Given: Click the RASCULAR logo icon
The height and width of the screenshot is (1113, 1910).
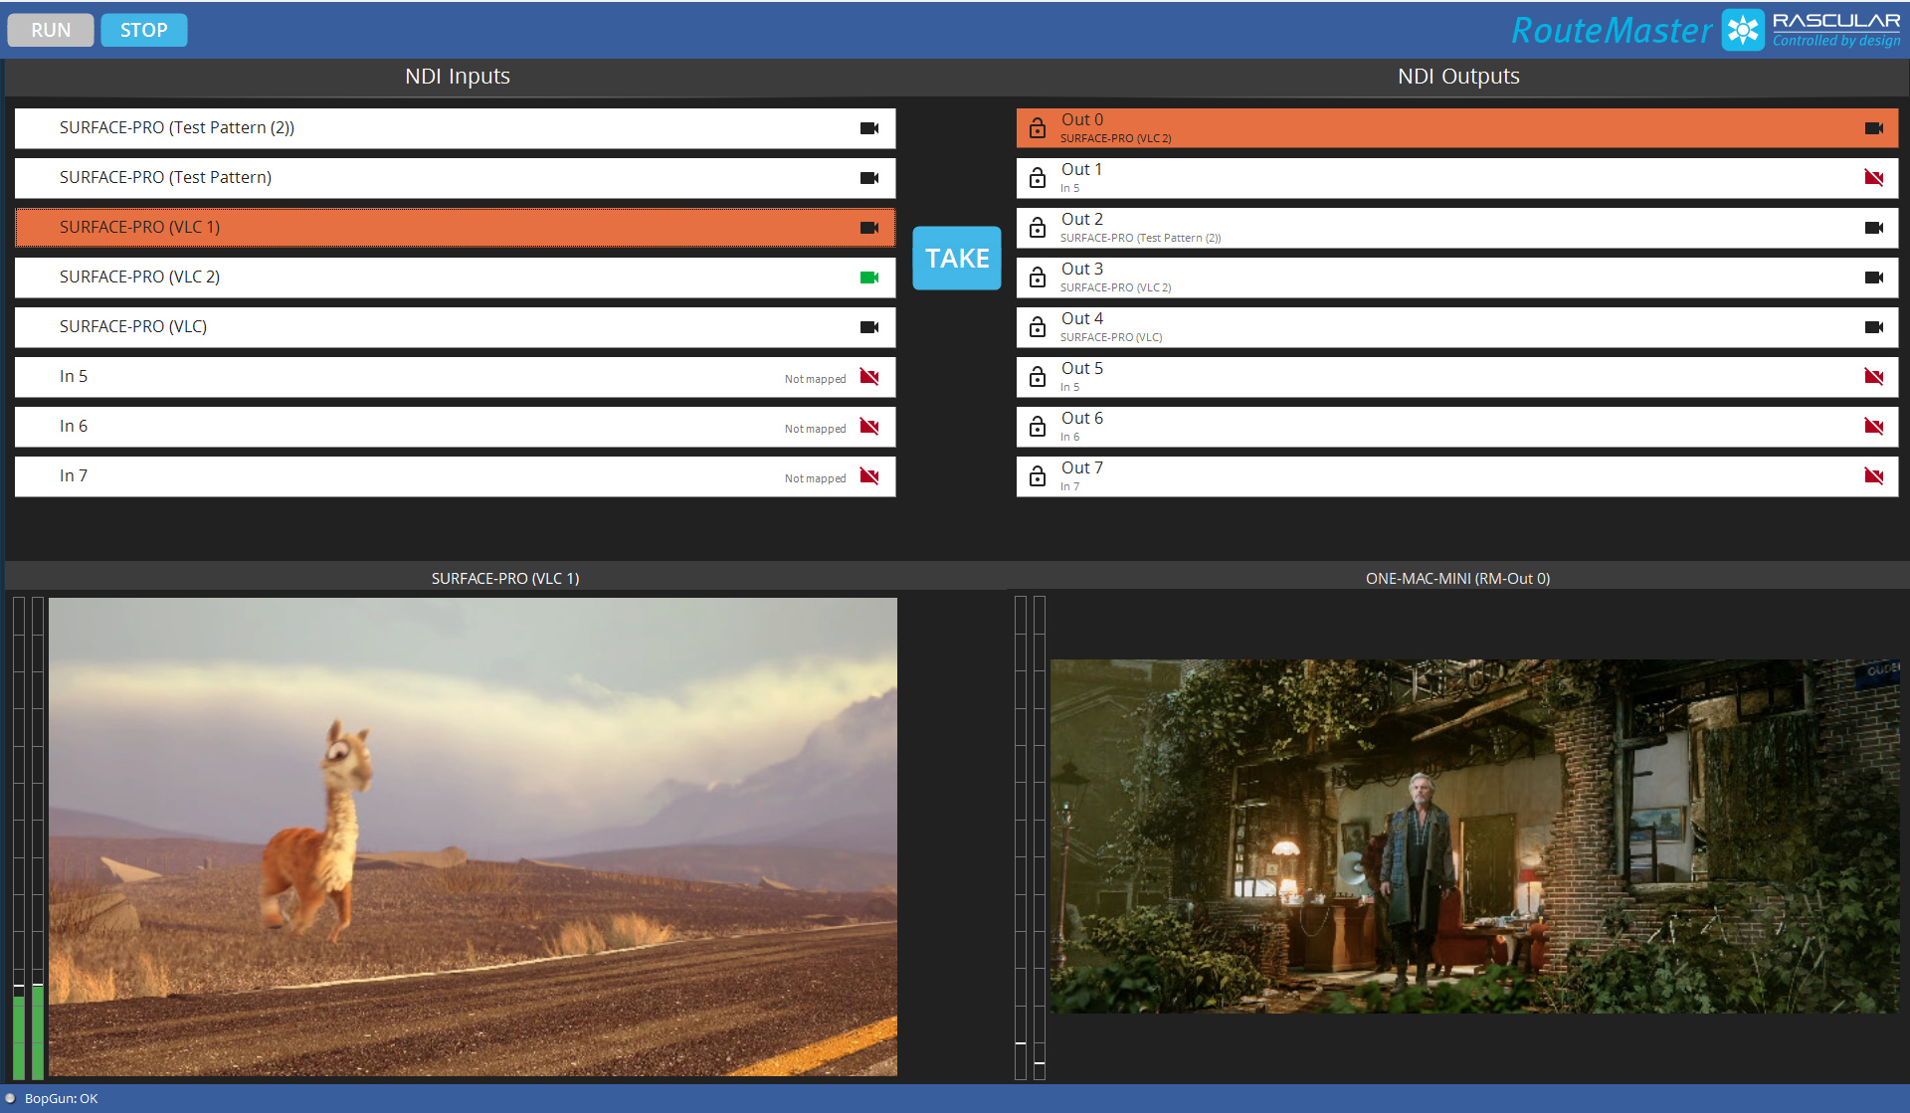Looking at the screenshot, I should 1744,30.
